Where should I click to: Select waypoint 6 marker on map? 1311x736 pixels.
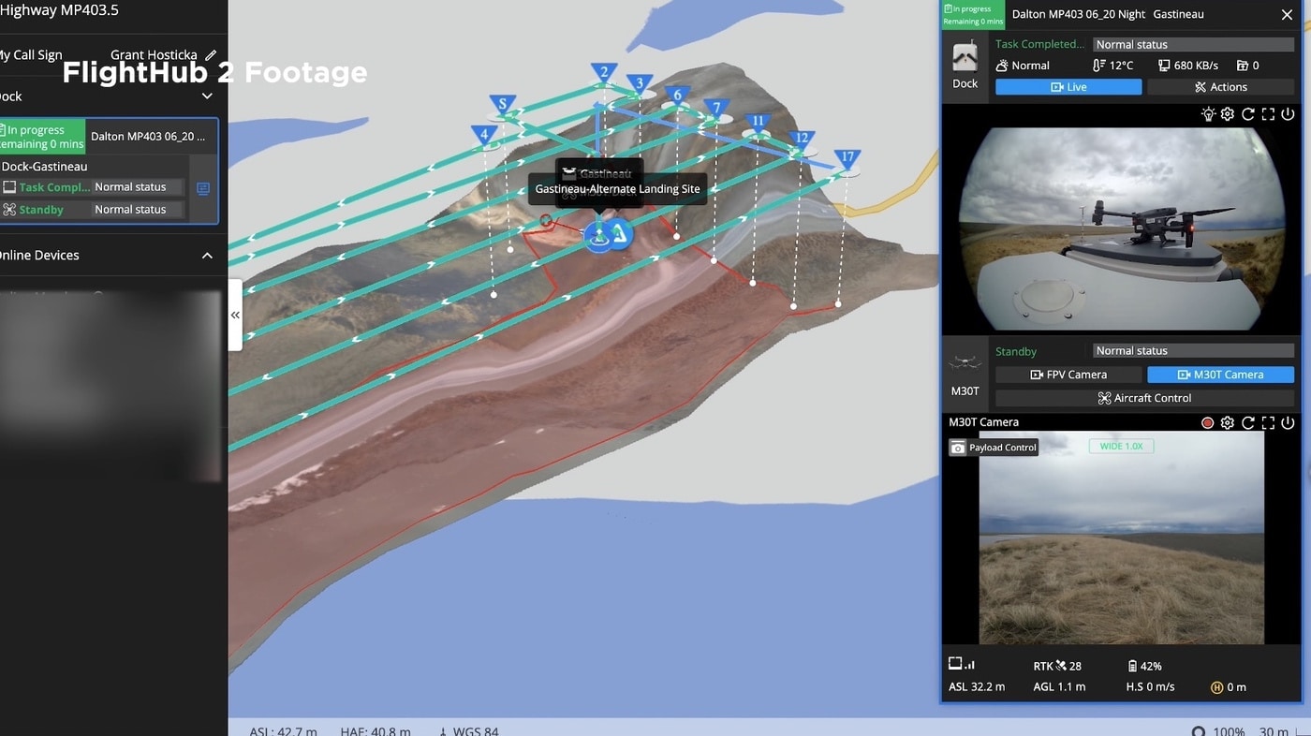pyautogui.click(x=677, y=96)
